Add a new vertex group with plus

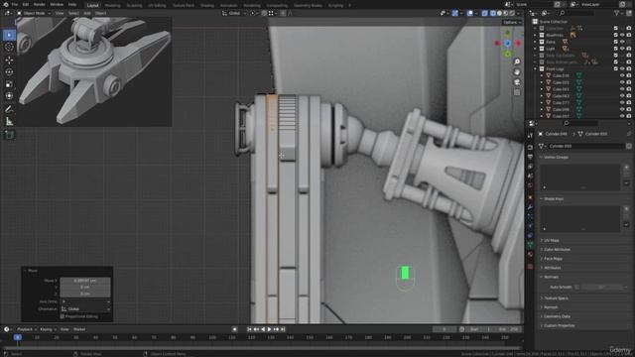tap(626, 168)
